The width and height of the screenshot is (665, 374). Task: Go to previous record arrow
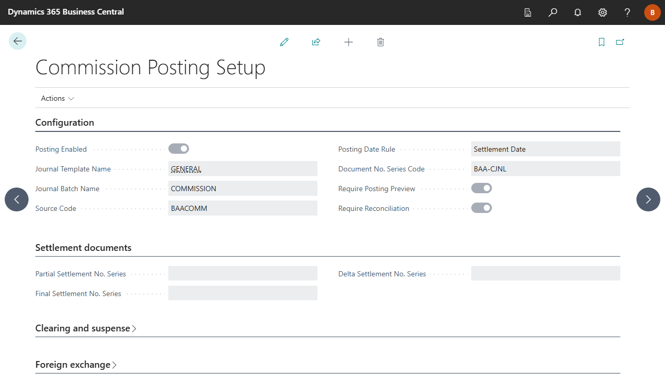[x=17, y=199]
